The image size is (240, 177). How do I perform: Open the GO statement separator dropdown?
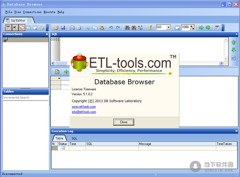pos(168,28)
